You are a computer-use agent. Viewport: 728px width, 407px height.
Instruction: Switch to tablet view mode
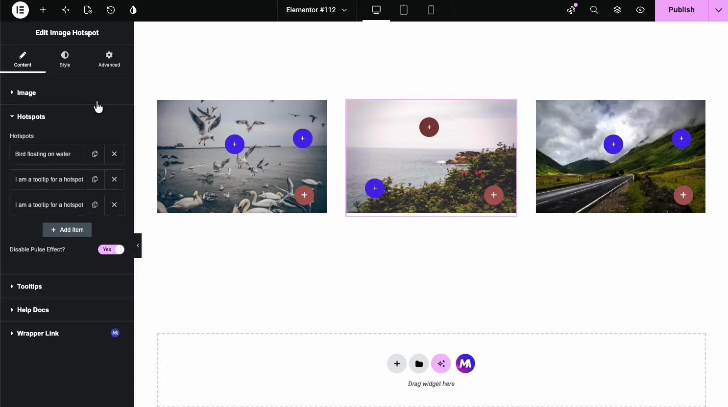pyautogui.click(x=404, y=10)
